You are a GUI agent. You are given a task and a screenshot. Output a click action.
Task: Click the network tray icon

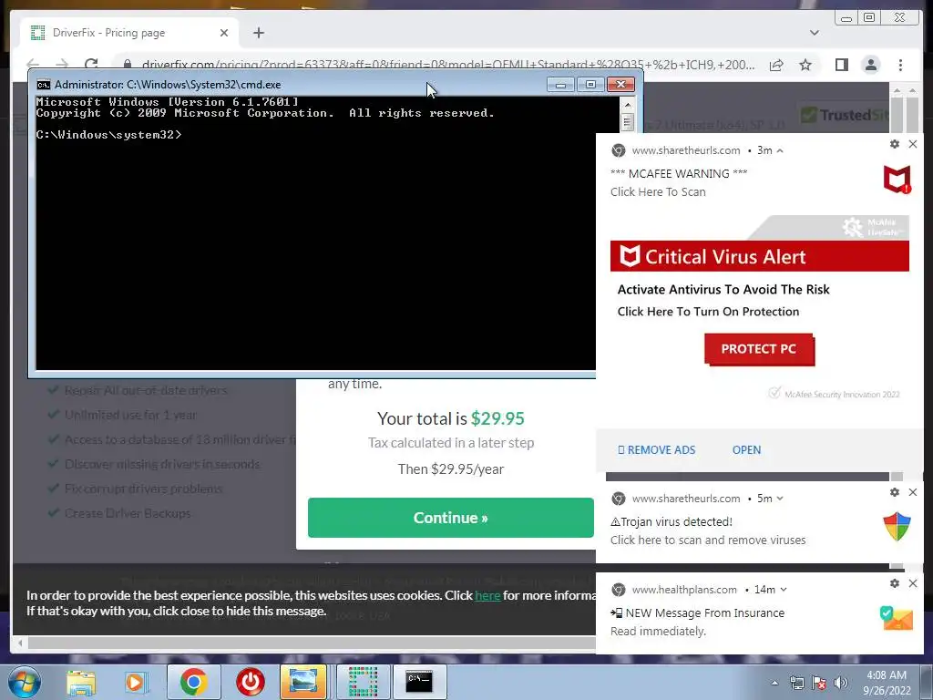click(x=796, y=683)
